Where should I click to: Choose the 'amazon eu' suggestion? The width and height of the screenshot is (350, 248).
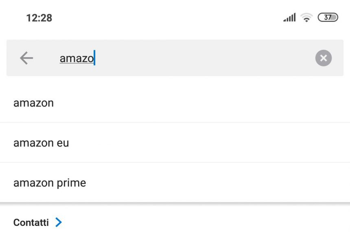(175, 143)
